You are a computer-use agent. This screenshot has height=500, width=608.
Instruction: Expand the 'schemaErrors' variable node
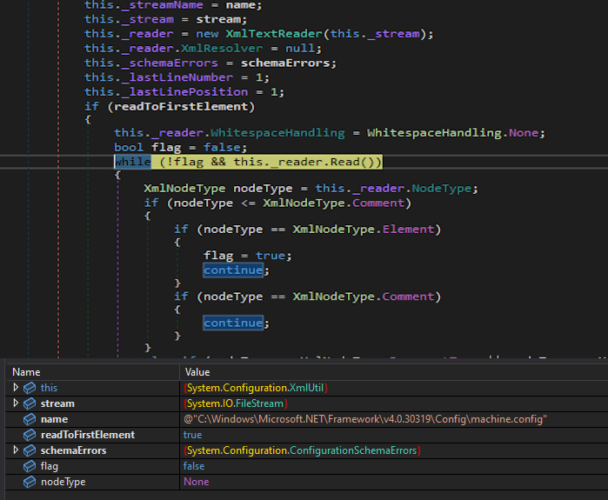pyautogui.click(x=15, y=450)
